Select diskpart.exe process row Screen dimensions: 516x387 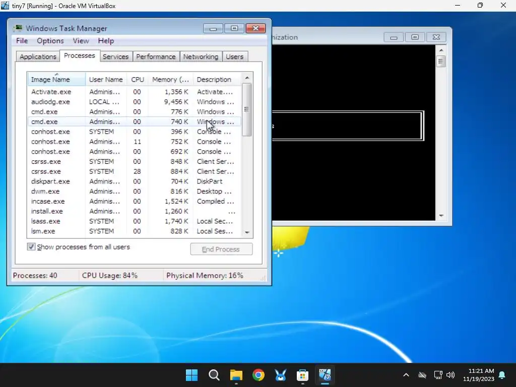[134, 181]
